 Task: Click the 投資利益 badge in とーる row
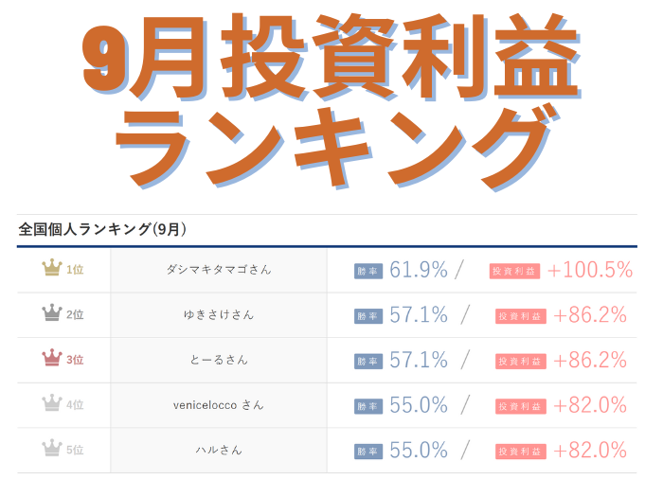(520, 361)
